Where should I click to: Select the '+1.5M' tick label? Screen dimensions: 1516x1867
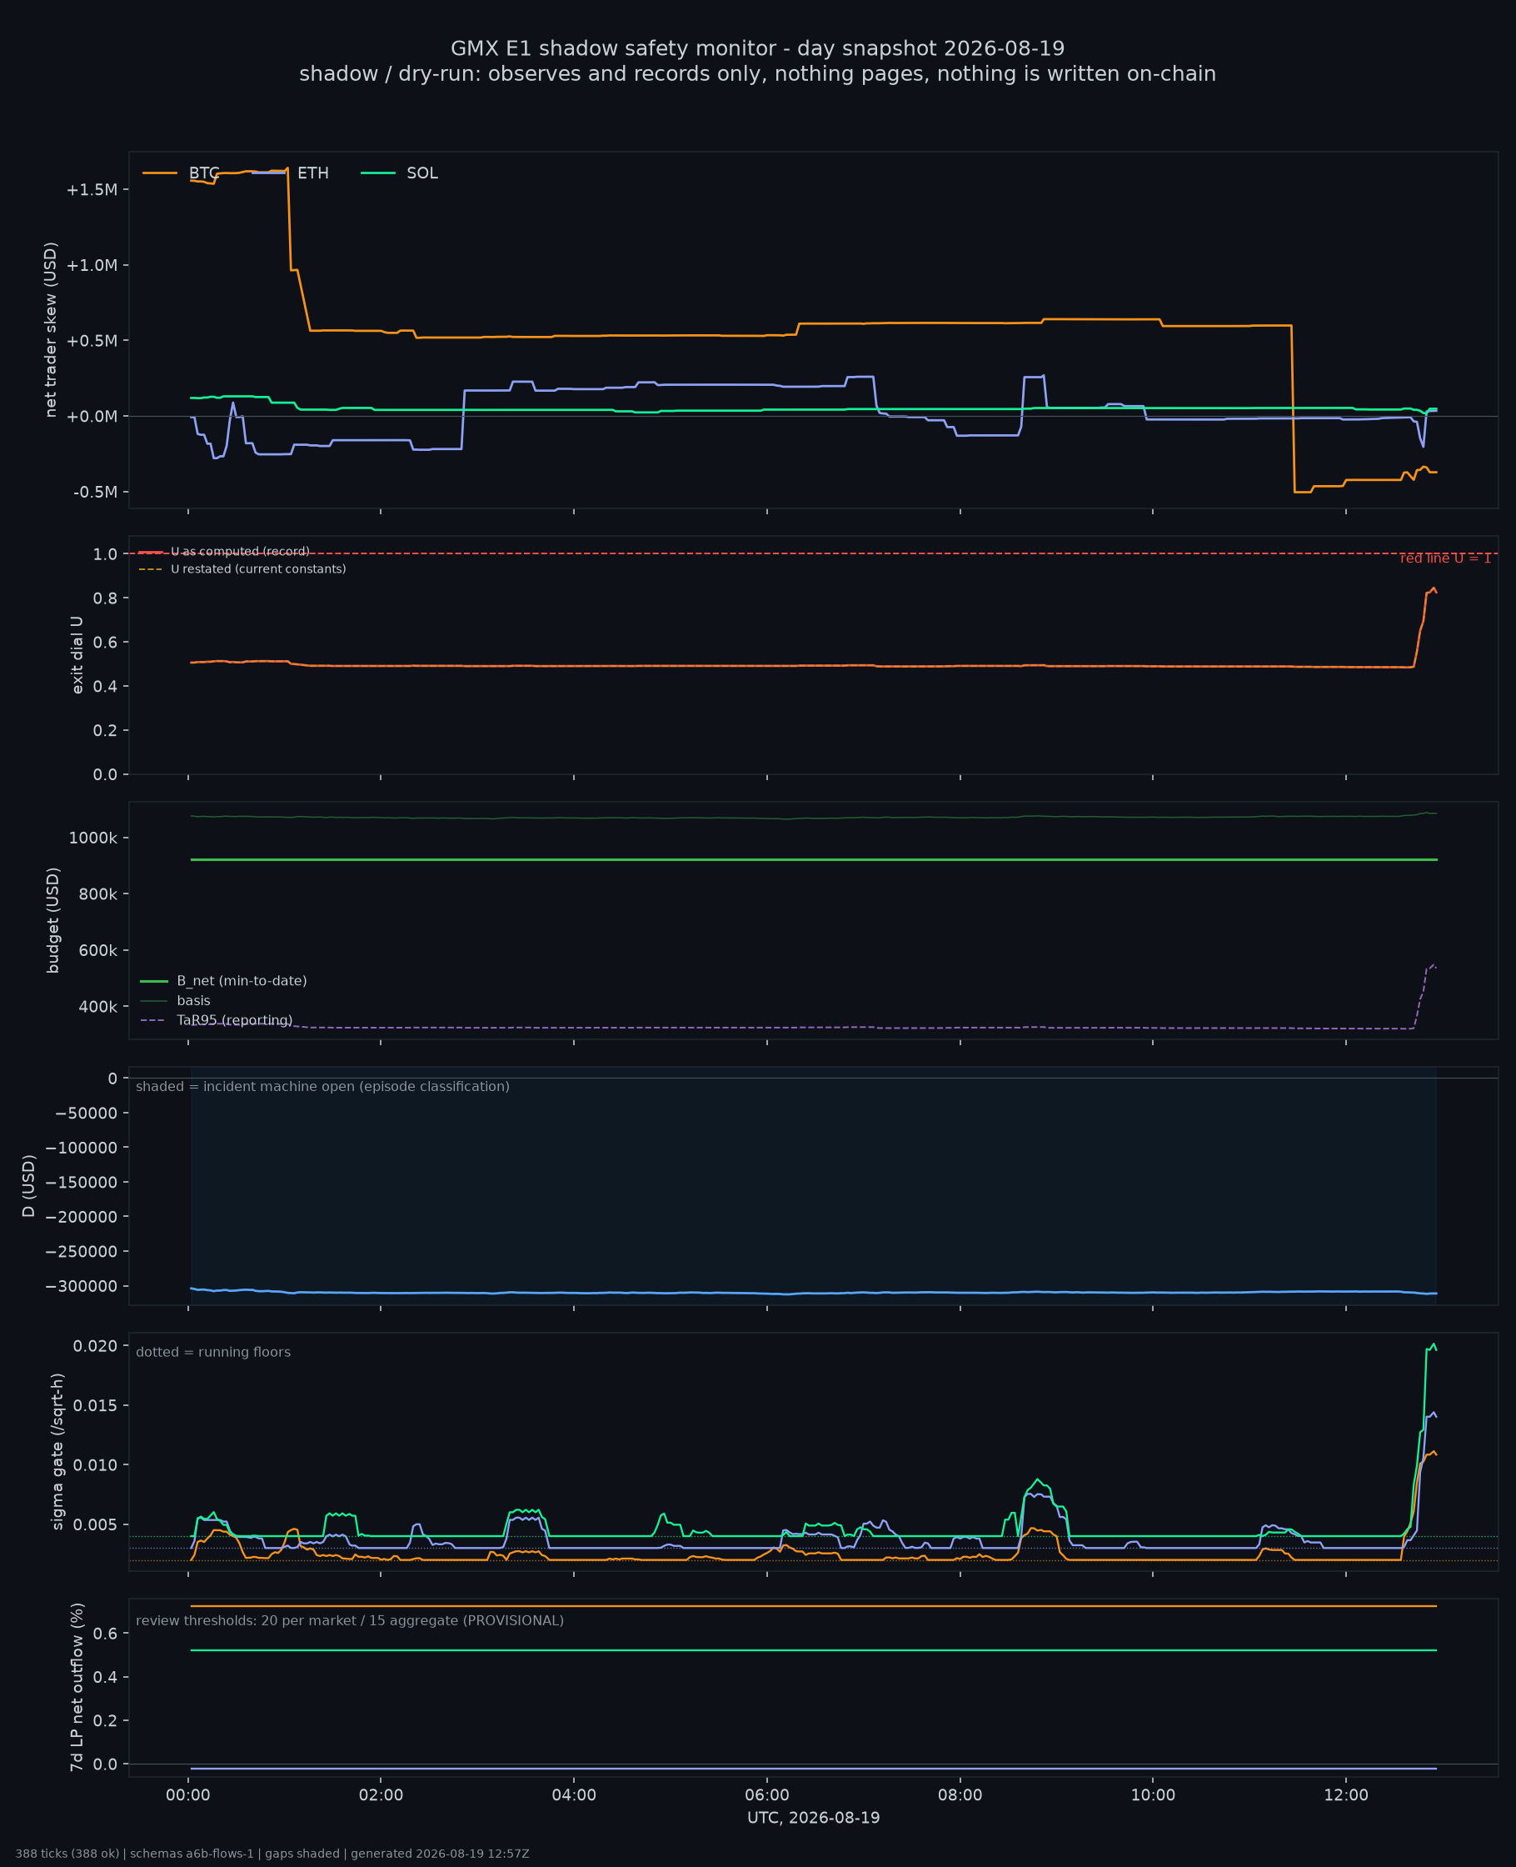(x=92, y=191)
